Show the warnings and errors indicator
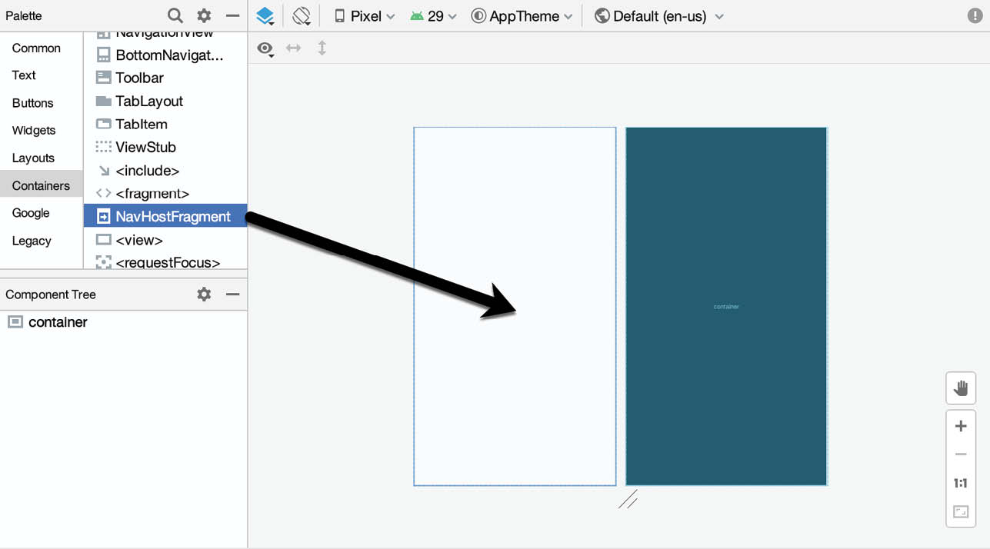 (974, 16)
